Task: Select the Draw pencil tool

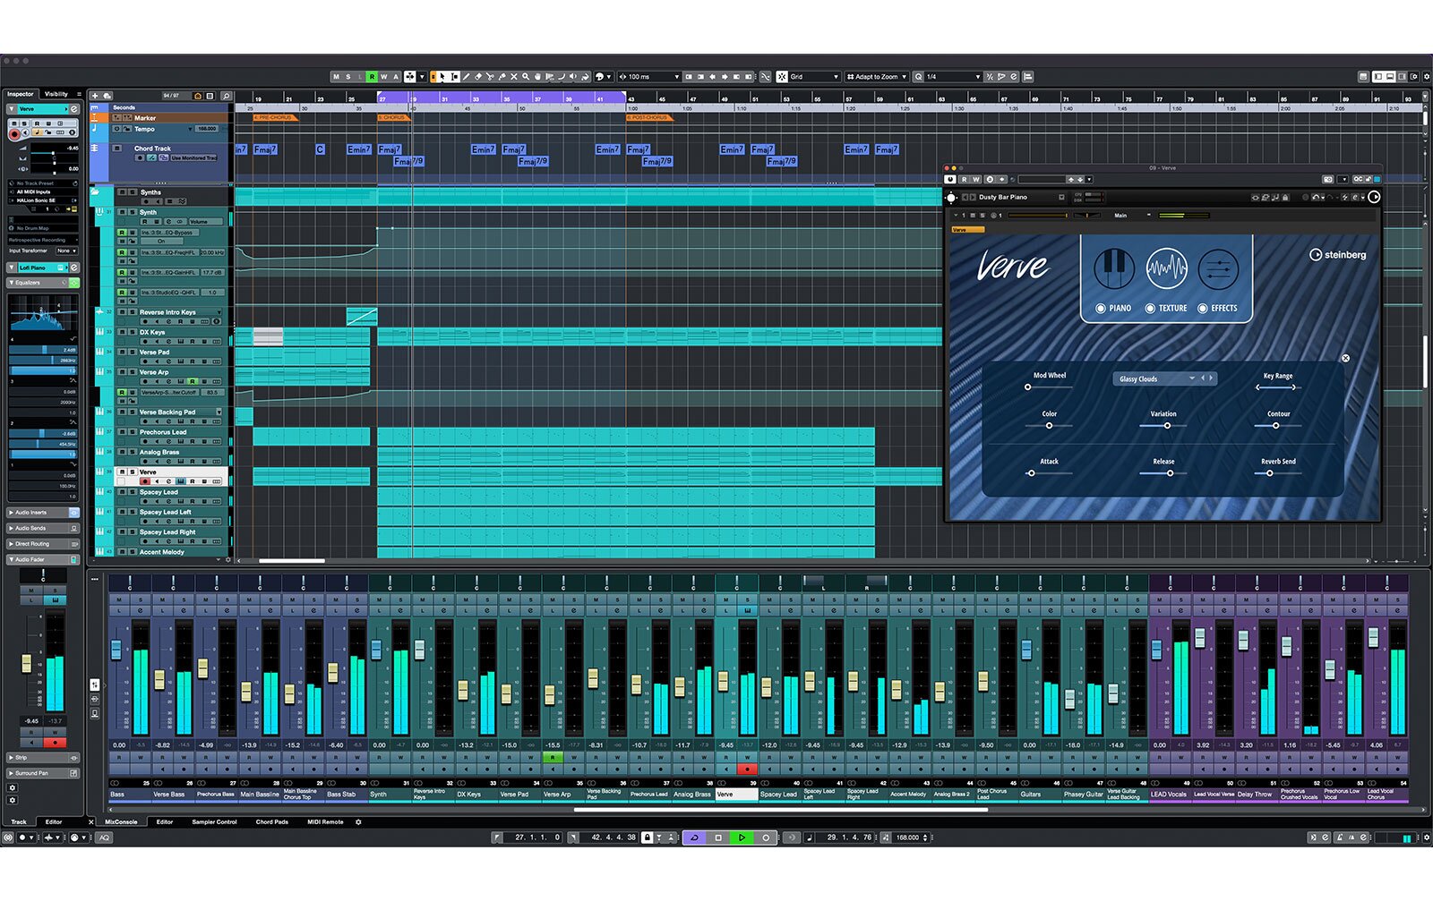Action: [467, 77]
